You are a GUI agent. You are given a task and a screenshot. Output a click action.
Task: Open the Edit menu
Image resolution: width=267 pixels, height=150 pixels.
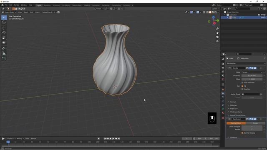(11, 5)
